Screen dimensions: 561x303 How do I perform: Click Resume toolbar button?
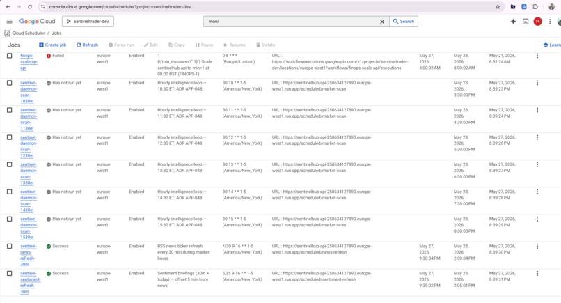point(235,45)
